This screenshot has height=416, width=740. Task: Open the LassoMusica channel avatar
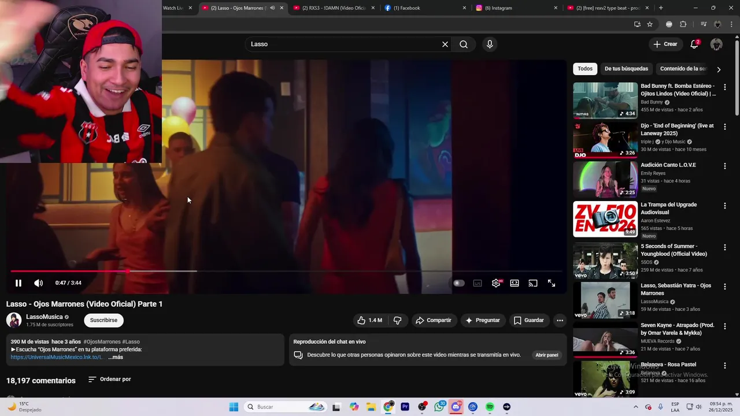14,320
